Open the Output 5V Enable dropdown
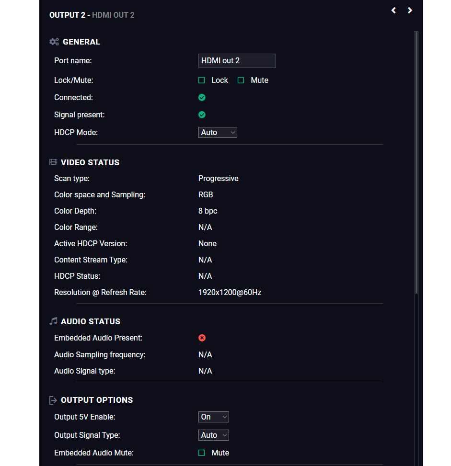The width and height of the screenshot is (451, 466). (x=214, y=417)
